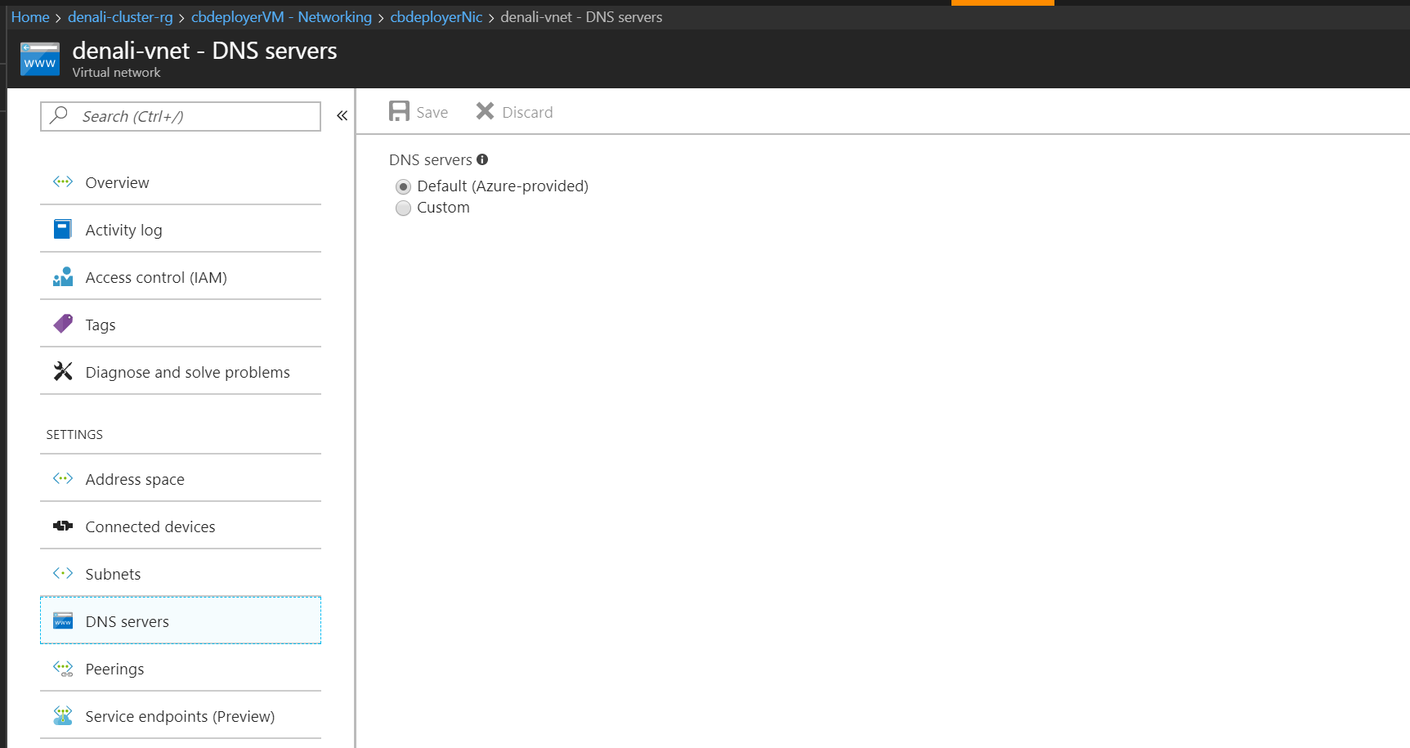The width and height of the screenshot is (1410, 748).
Task: Click the denali-vnet virtual network www icon
Action: tap(40, 59)
